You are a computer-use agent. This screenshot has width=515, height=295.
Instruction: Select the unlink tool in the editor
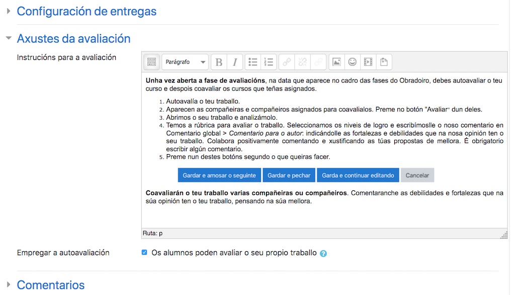[302, 61]
